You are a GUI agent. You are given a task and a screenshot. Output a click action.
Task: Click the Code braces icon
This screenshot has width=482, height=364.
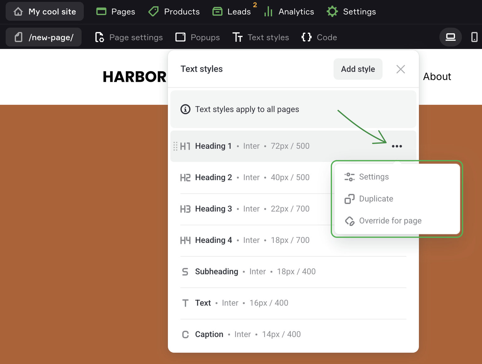pyautogui.click(x=307, y=37)
